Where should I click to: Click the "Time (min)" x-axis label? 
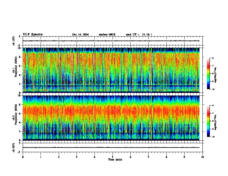pyautogui.click(x=115, y=160)
